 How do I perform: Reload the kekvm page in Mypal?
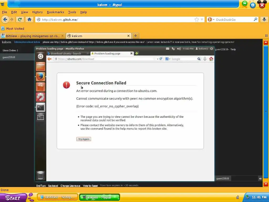click(x=20, y=19)
